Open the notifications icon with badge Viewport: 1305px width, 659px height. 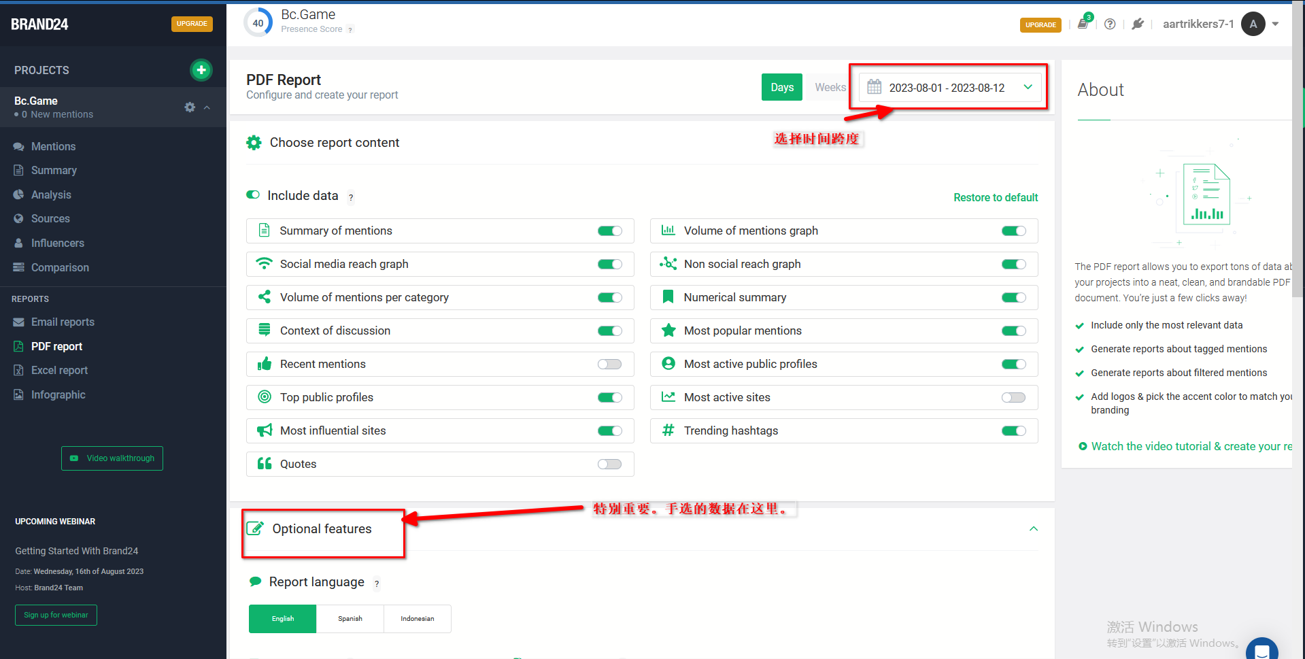[1084, 23]
